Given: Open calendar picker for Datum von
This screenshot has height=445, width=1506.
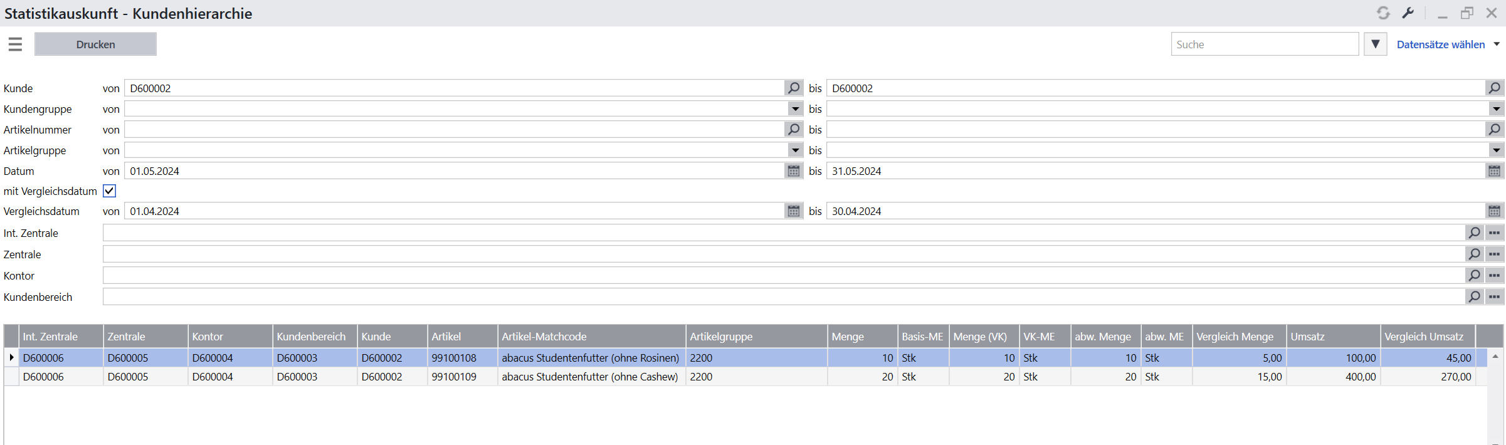Looking at the screenshot, I should click(794, 171).
